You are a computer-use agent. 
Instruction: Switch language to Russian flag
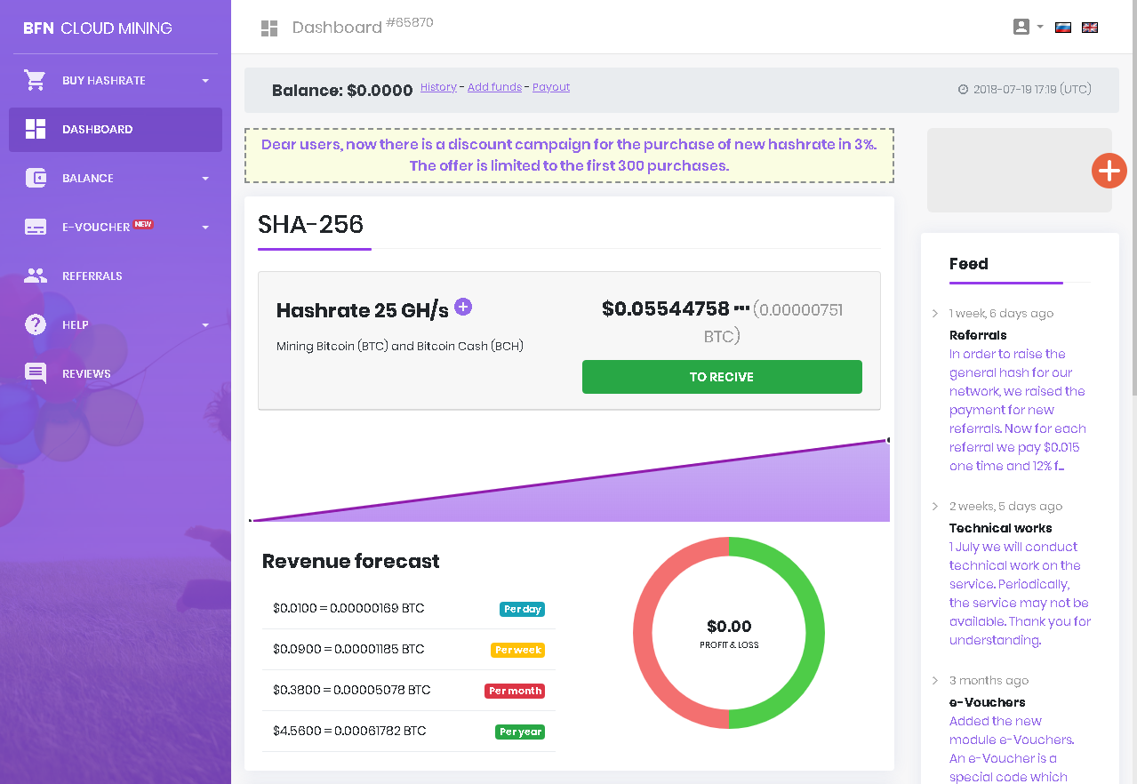pos(1062,28)
